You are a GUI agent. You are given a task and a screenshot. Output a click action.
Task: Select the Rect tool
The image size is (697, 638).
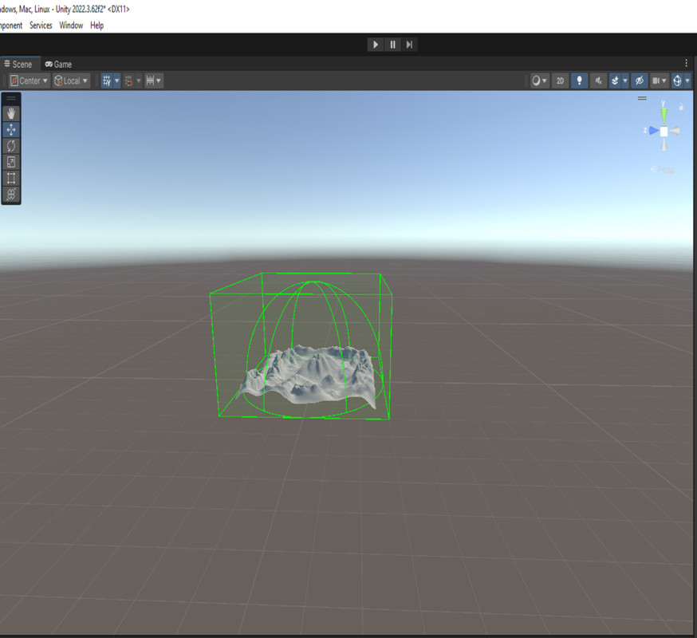pos(11,178)
